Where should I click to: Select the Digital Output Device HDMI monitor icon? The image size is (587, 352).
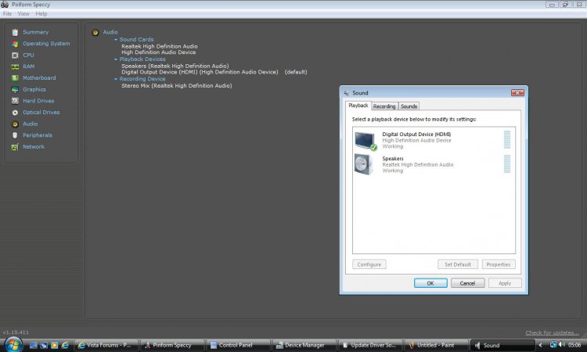tap(365, 141)
